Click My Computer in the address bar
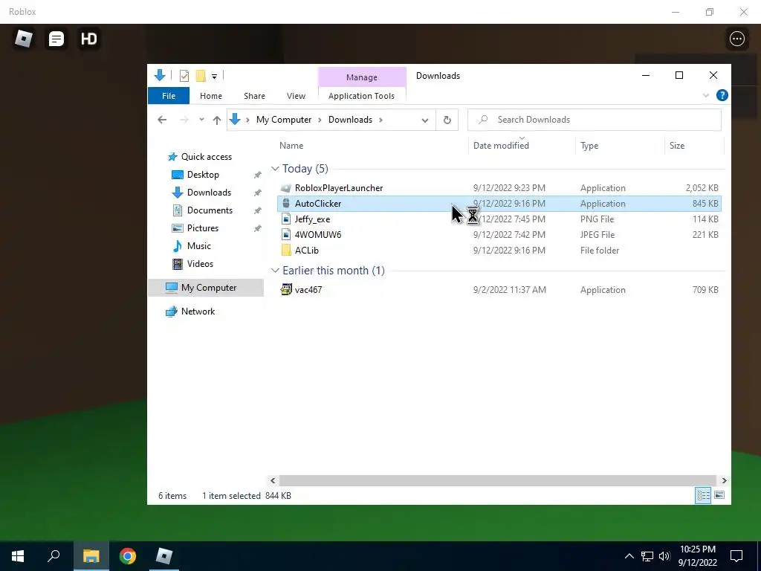The width and height of the screenshot is (761, 571). tap(284, 120)
